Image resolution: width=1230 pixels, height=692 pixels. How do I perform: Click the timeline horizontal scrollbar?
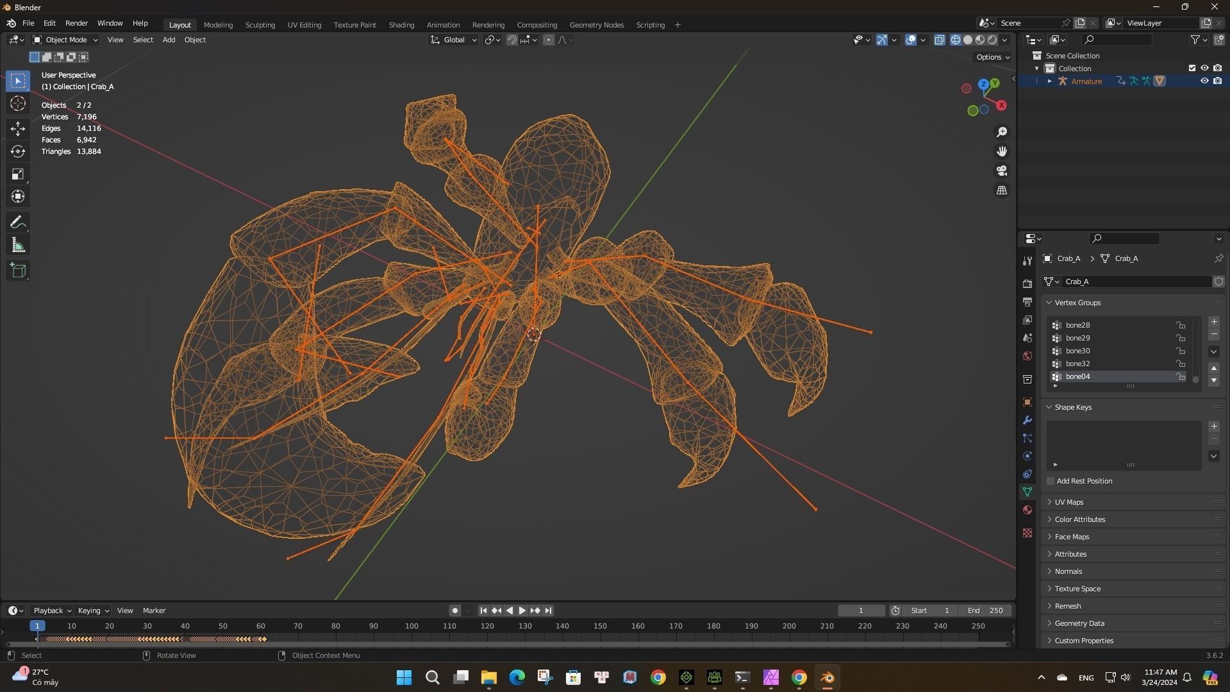coord(507,644)
